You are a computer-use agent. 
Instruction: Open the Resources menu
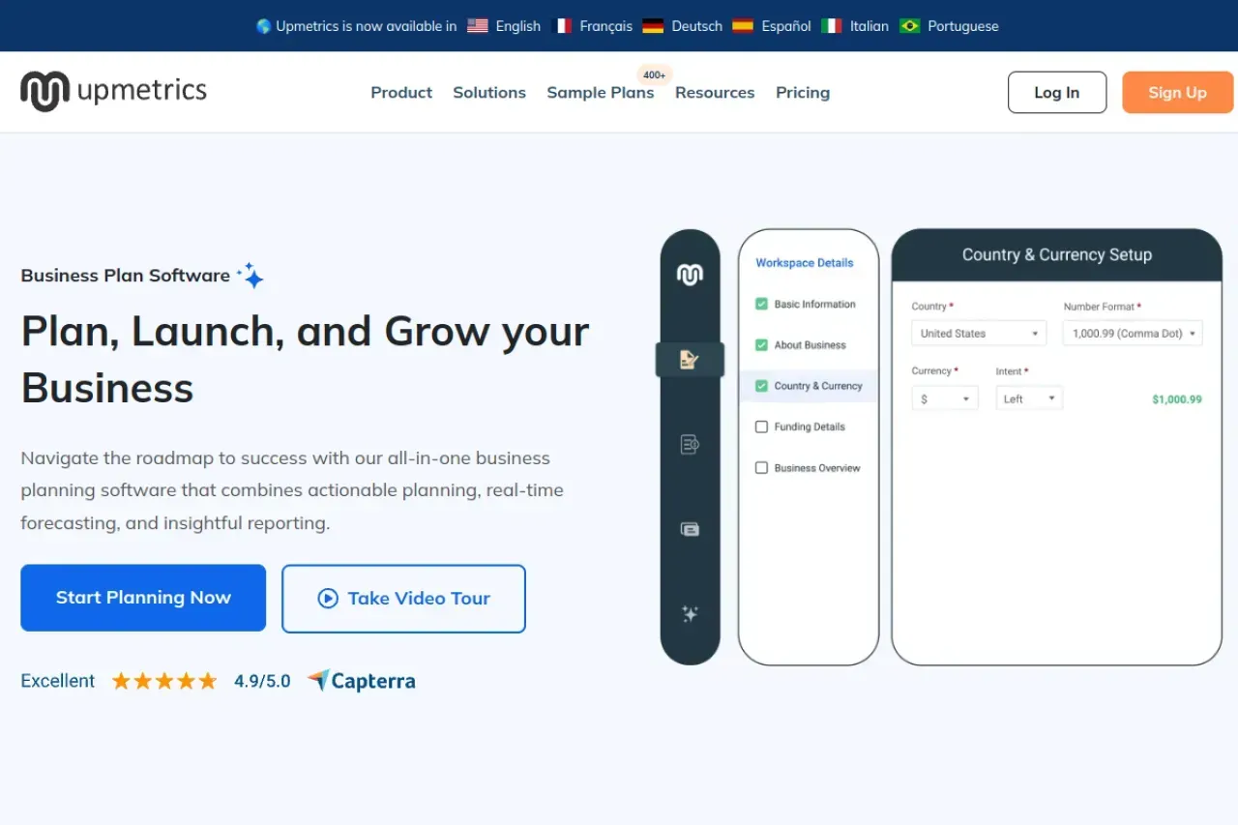[x=715, y=93]
